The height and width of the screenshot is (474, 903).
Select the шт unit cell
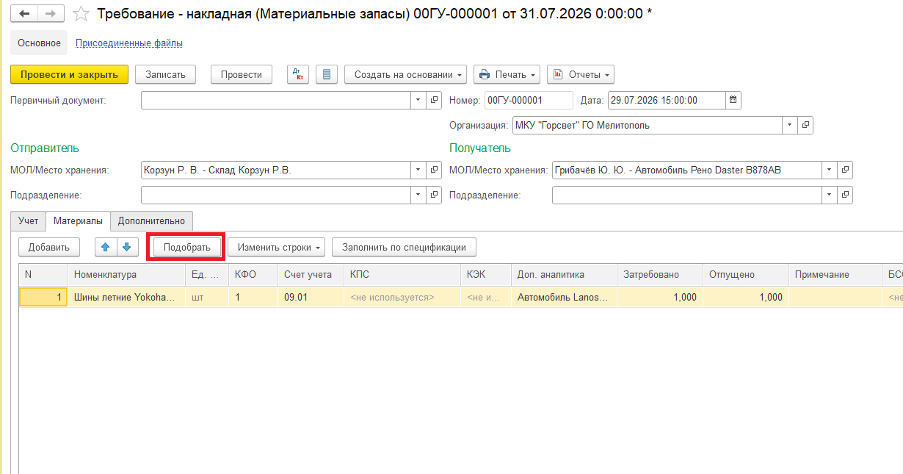pos(207,298)
